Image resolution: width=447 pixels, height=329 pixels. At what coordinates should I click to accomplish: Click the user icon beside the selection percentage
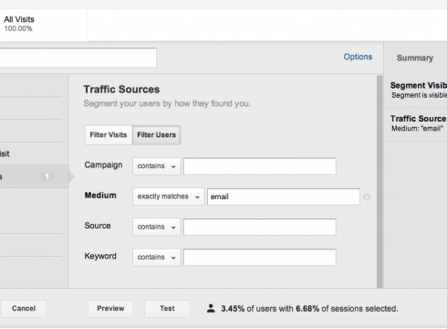pos(211,308)
